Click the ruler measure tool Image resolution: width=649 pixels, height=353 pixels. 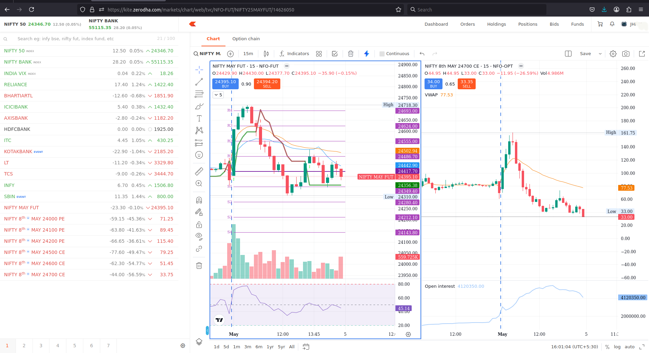(199, 171)
